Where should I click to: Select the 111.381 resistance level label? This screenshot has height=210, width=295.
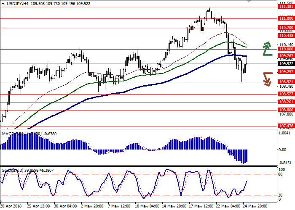(286, 7)
